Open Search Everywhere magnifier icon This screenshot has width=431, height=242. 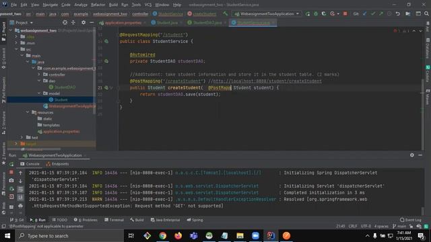(426, 13)
